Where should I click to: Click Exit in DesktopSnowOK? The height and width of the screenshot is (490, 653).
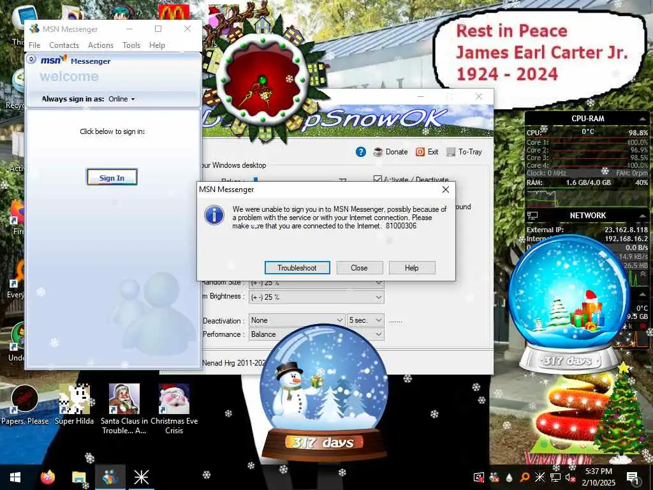(427, 152)
